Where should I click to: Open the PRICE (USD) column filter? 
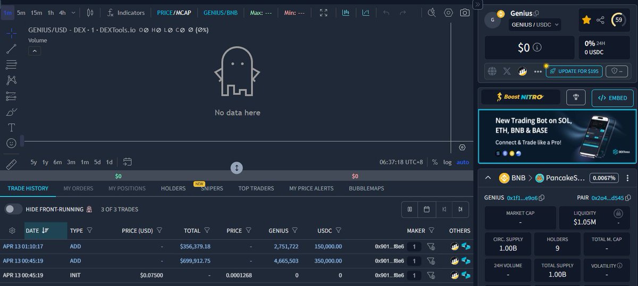click(159, 231)
